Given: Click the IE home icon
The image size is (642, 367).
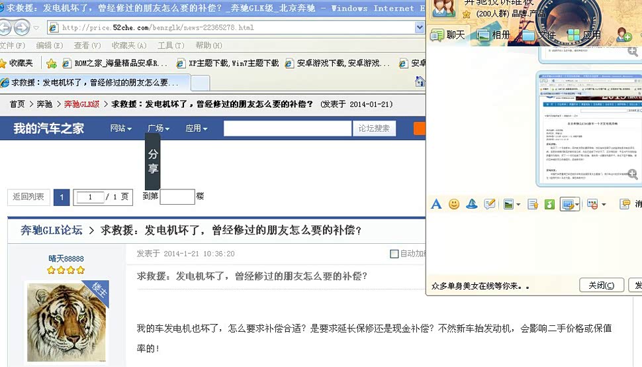Looking at the screenshot, I should click(420, 81).
